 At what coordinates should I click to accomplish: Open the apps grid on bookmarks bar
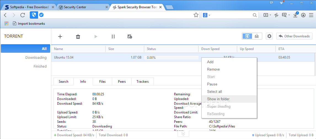click(6, 24)
